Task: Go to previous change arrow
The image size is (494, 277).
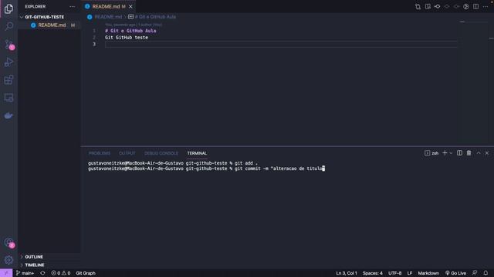Action: tap(447, 7)
